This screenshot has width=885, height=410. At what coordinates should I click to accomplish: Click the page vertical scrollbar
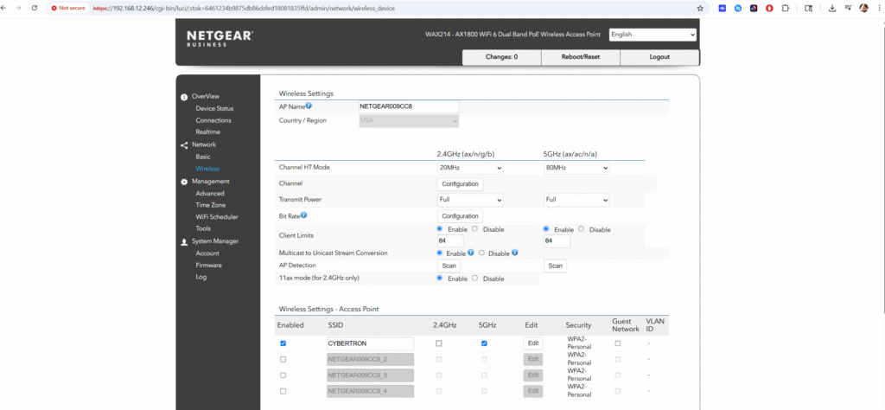(882, 170)
